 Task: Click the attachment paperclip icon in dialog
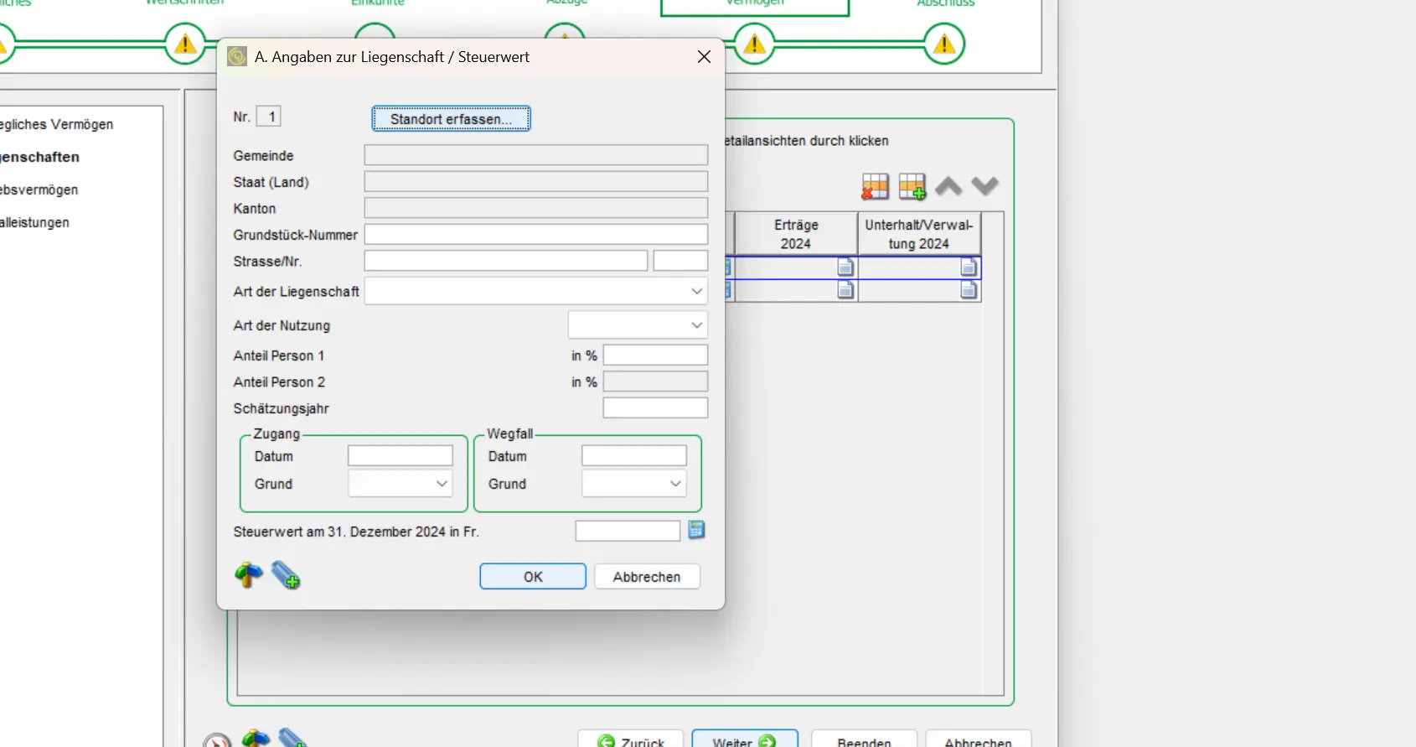286,575
